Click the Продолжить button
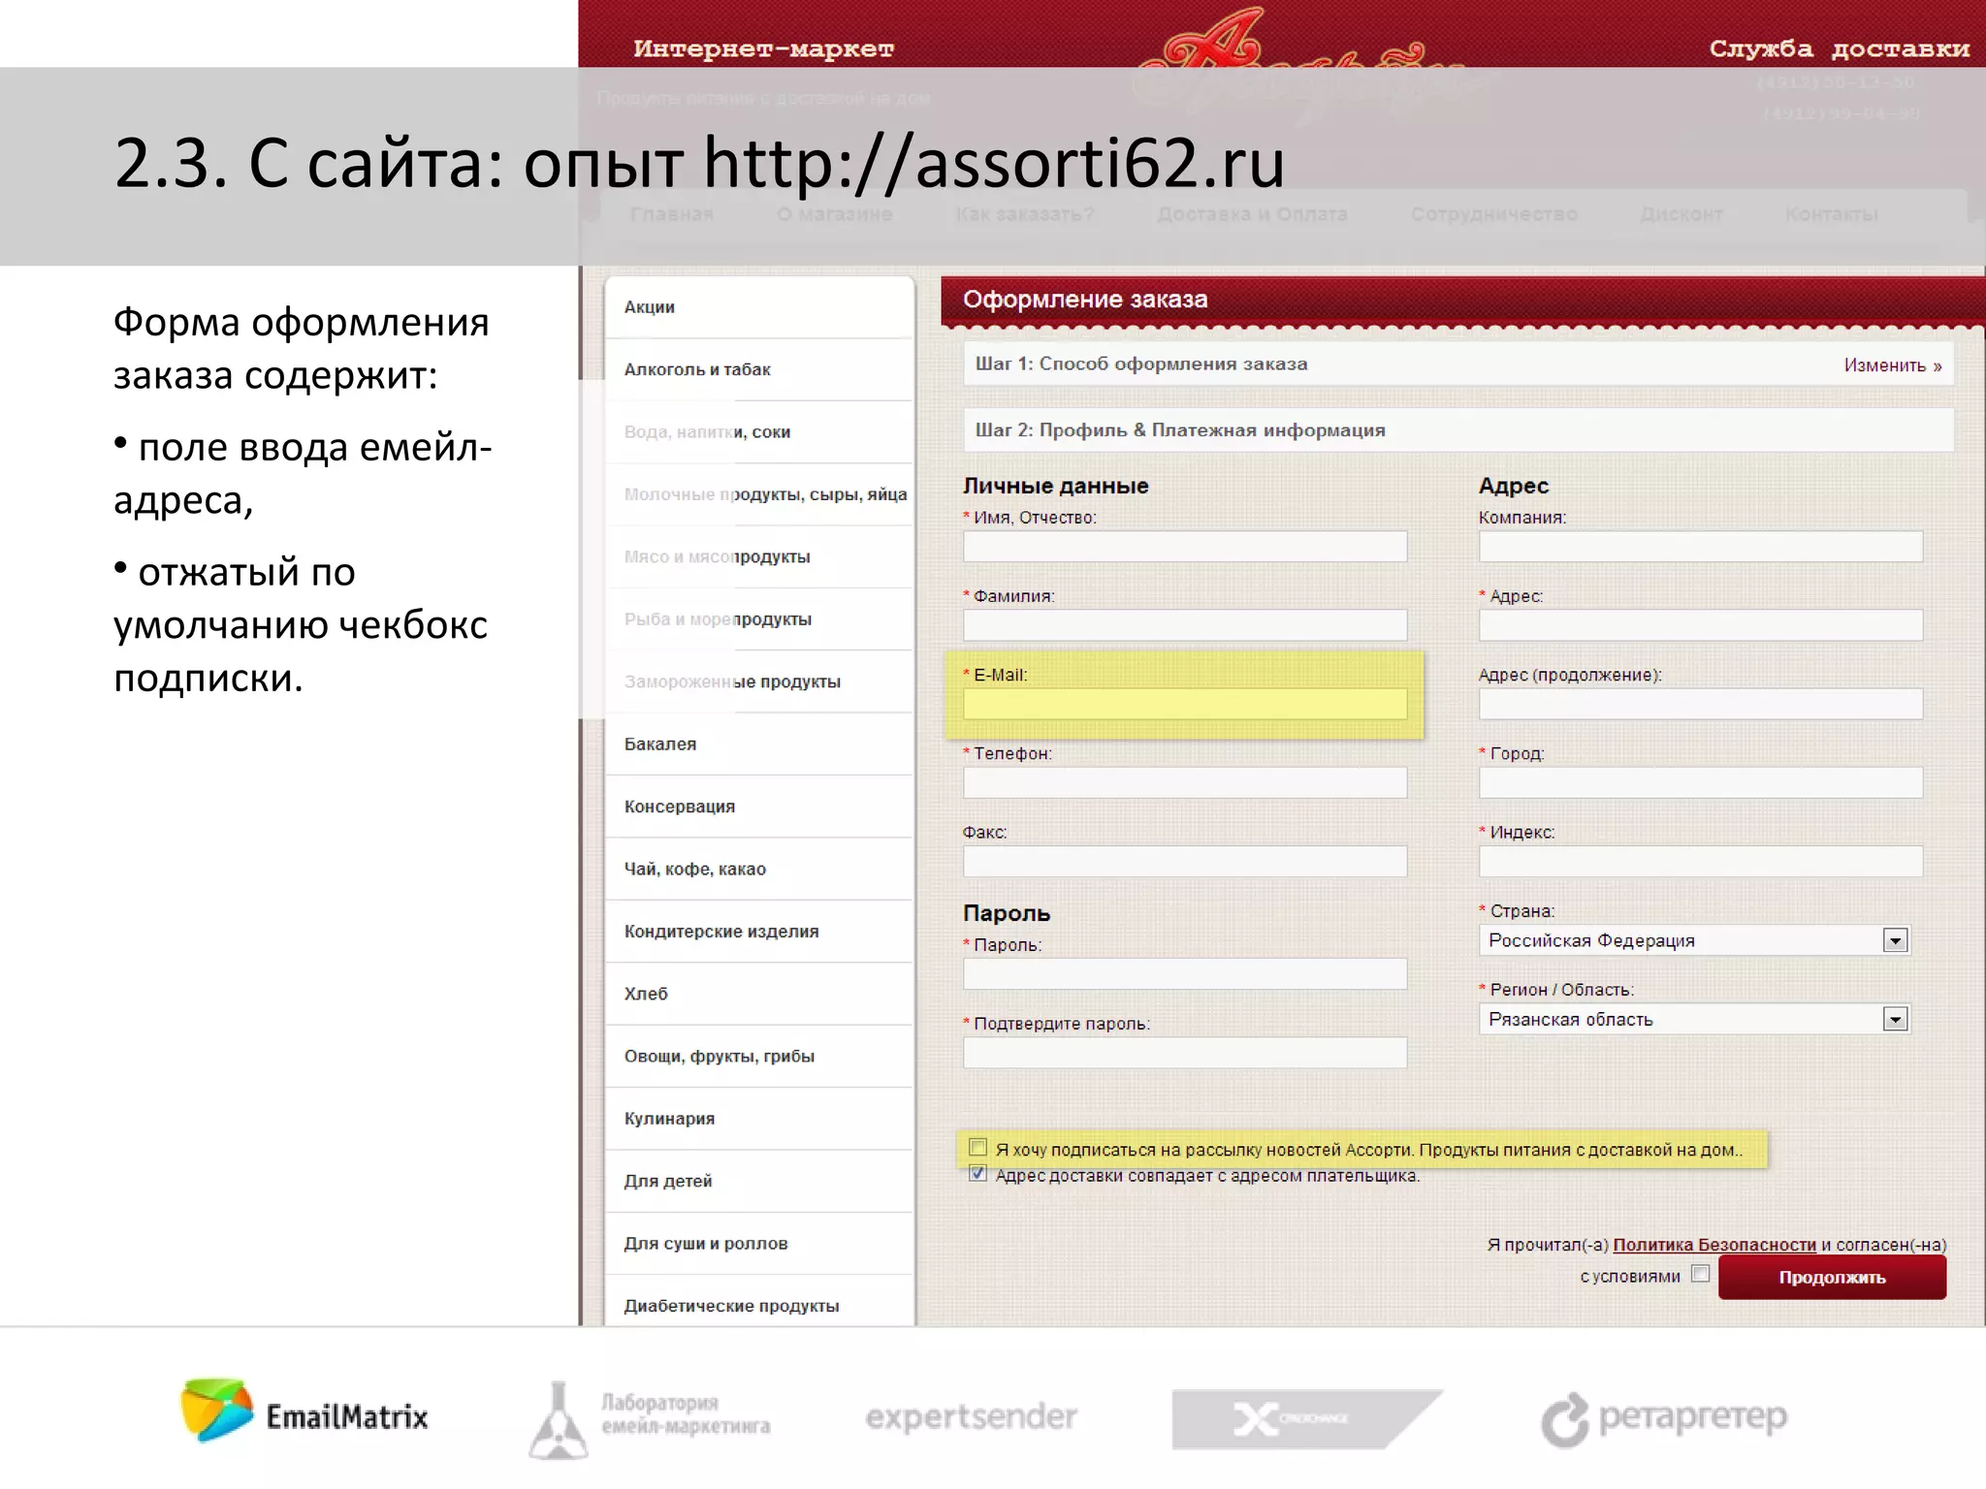The height and width of the screenshot is (1489, 1986). pyautogui.click(x=1832, y=1278)
